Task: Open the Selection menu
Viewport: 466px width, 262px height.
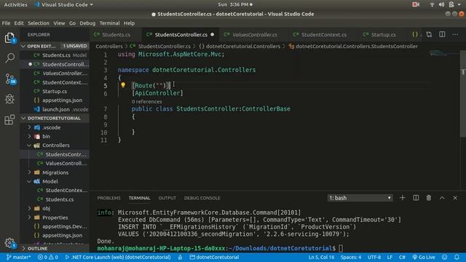Action: tap(39, 23)
